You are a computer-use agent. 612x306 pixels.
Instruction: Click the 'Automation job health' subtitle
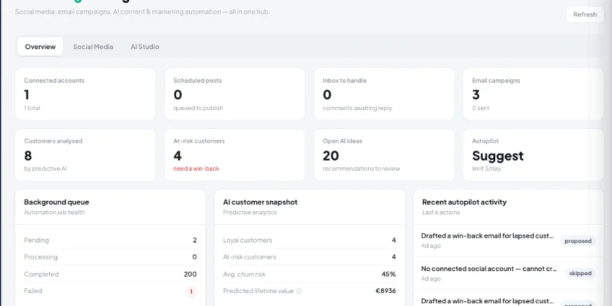tap(54, 212)
